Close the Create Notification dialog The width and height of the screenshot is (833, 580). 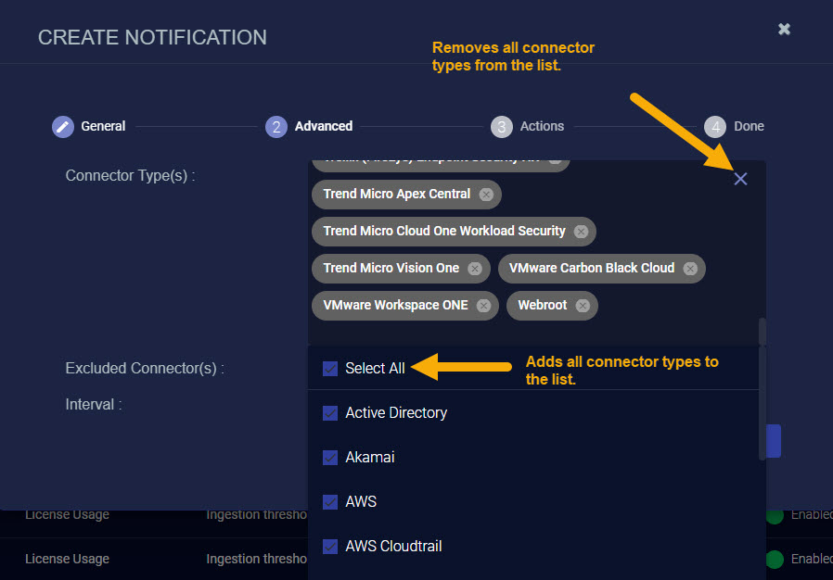click(784, 30)
